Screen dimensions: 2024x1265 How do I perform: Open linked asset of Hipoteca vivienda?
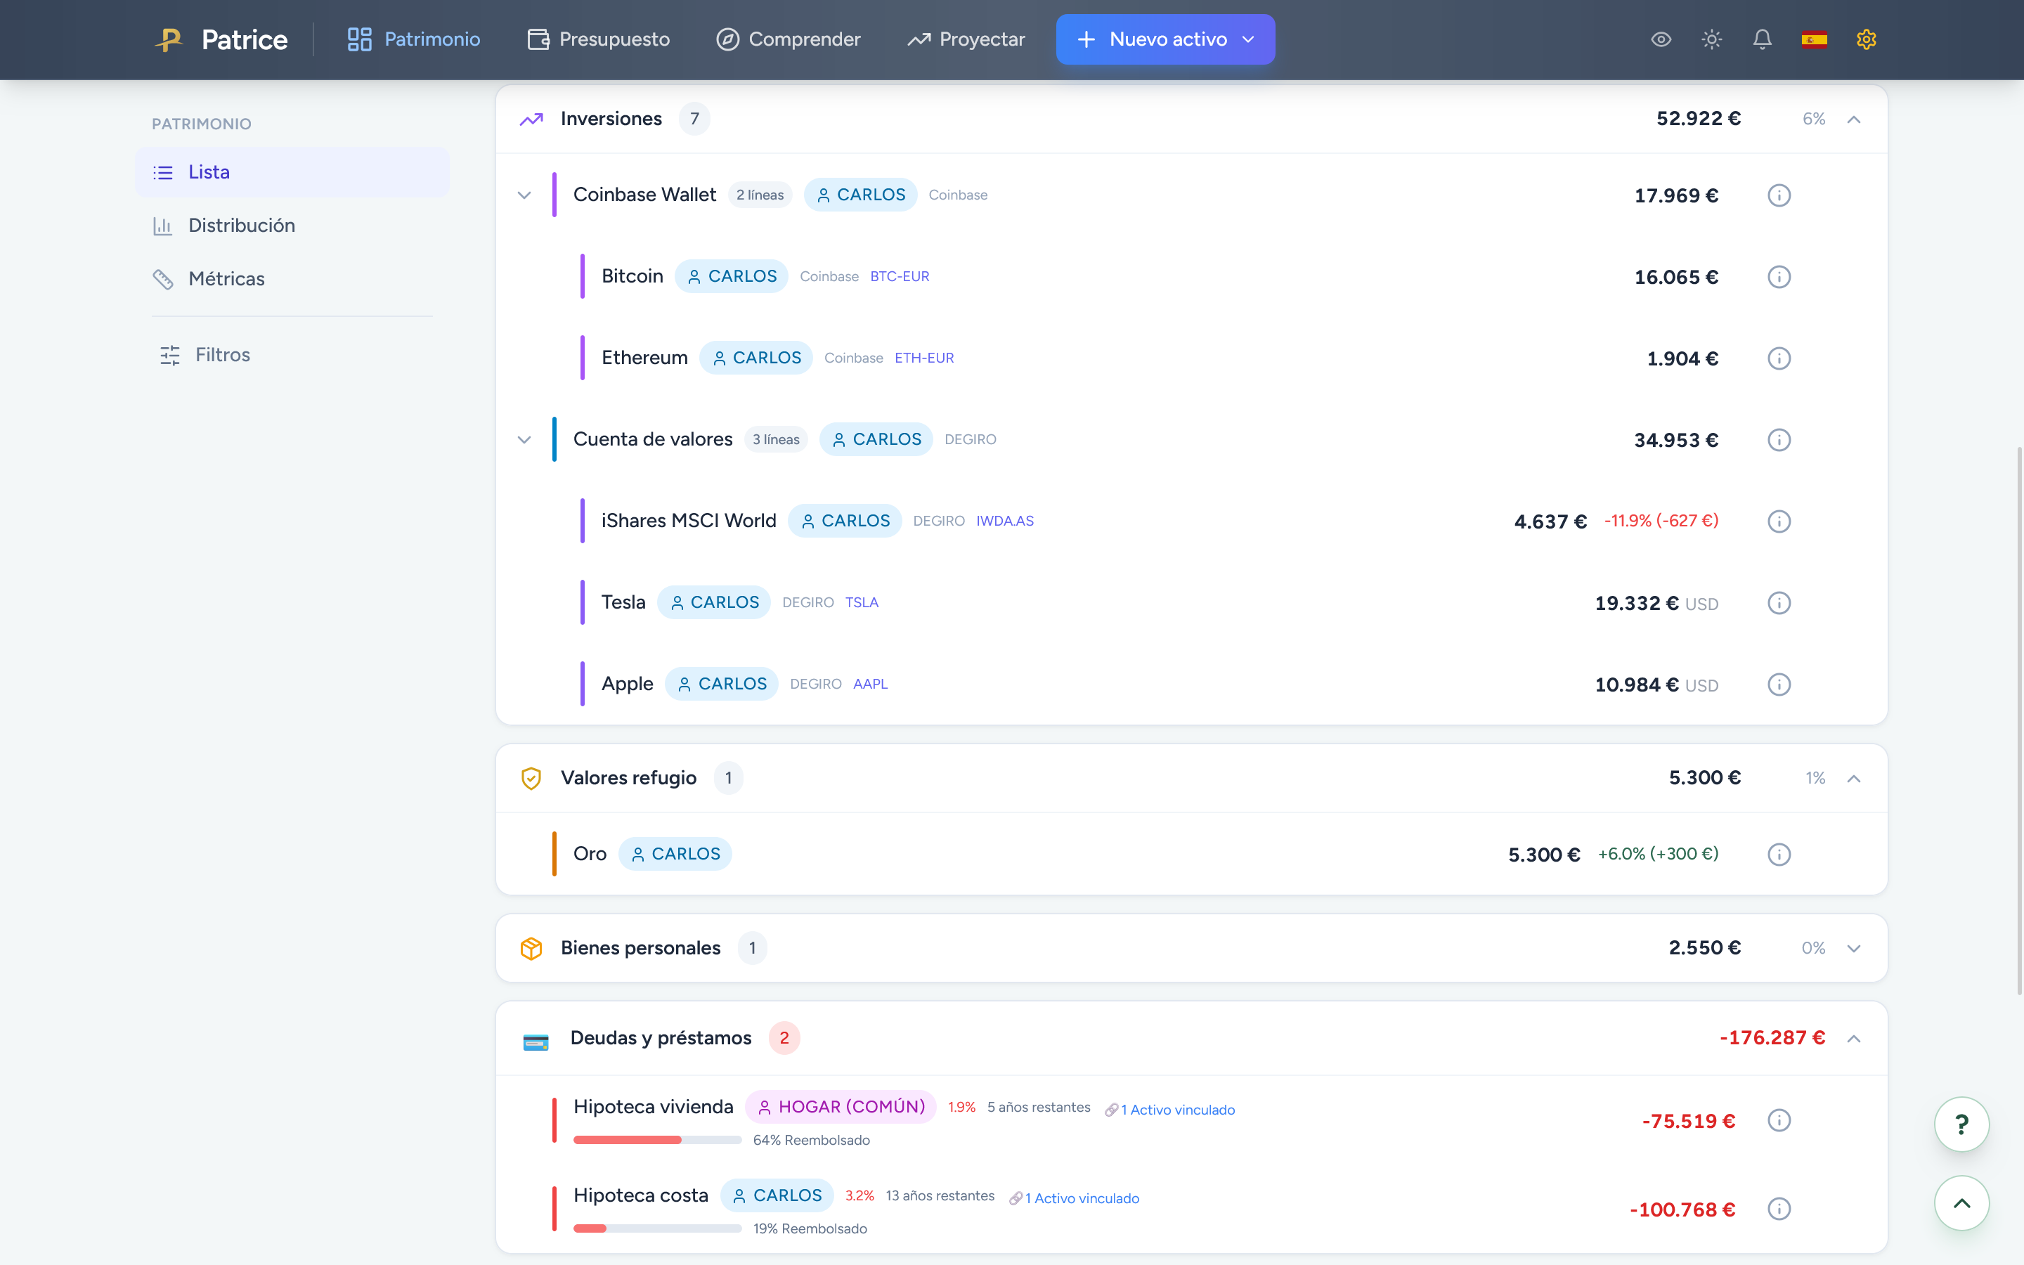tap(1178, 1110)
